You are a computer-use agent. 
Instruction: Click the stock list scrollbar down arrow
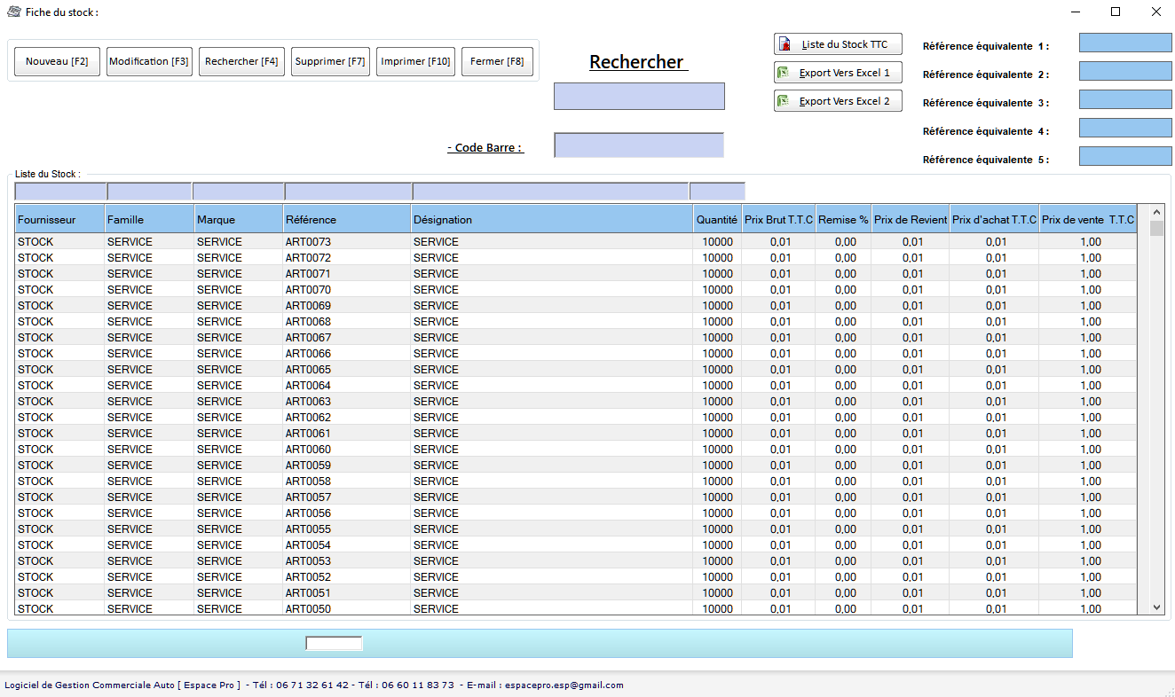pos(1156,607)
